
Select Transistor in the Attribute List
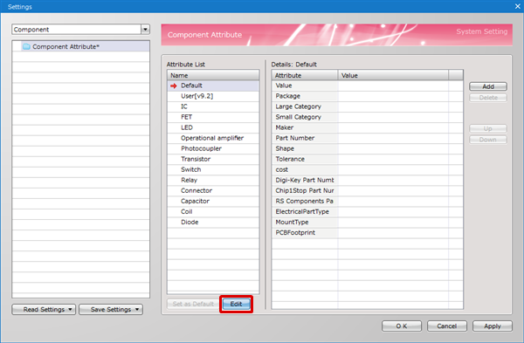213,159
